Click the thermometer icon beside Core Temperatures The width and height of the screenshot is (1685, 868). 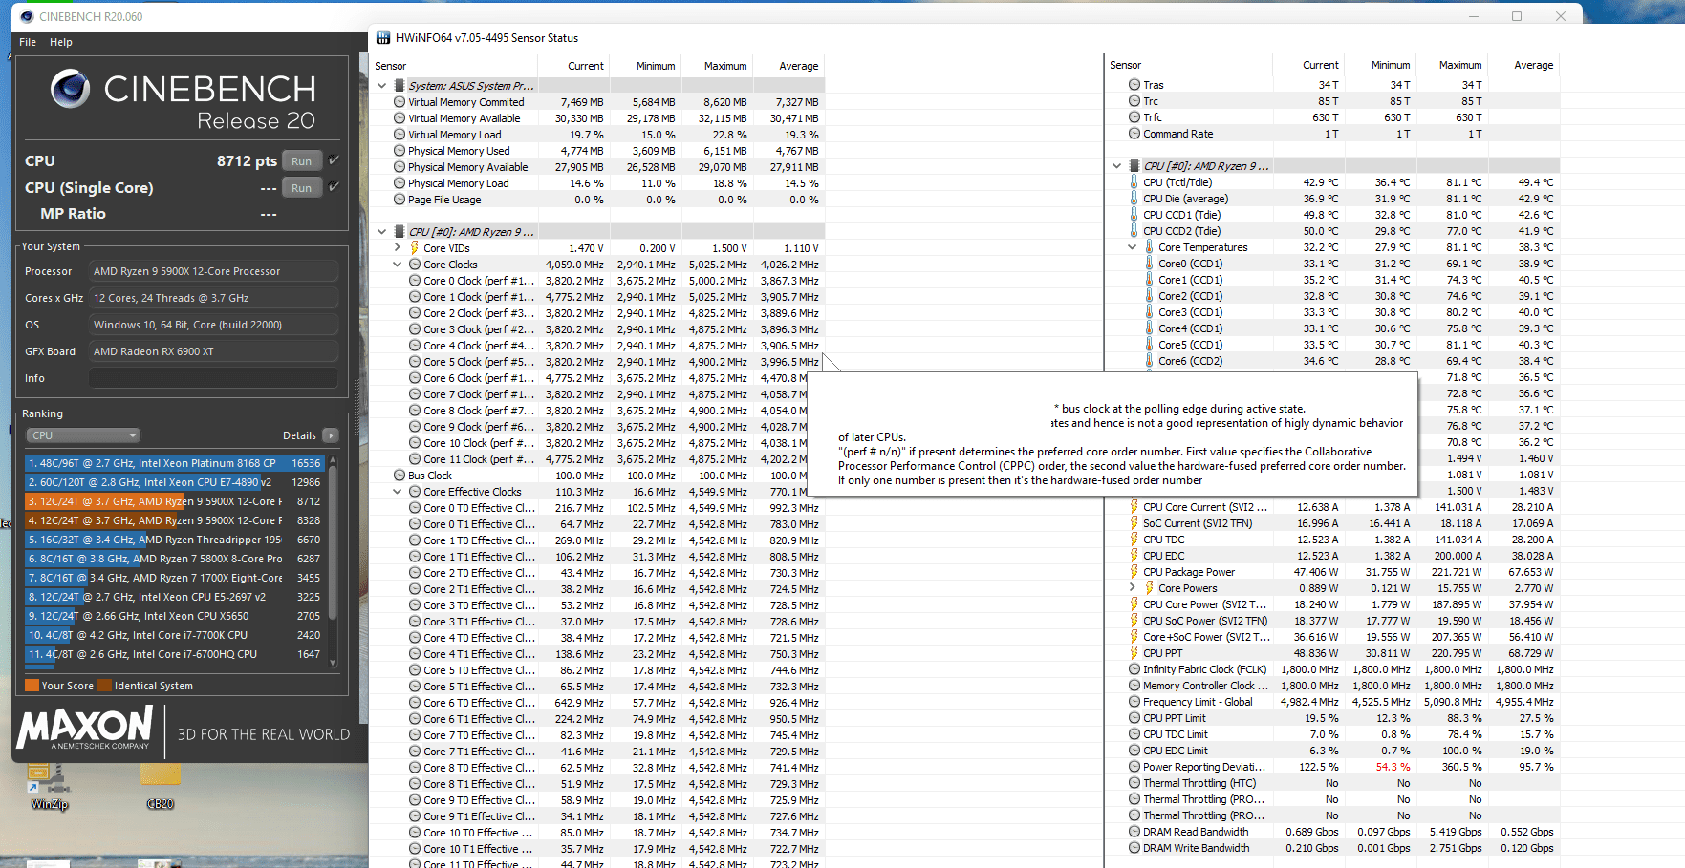1150,247
